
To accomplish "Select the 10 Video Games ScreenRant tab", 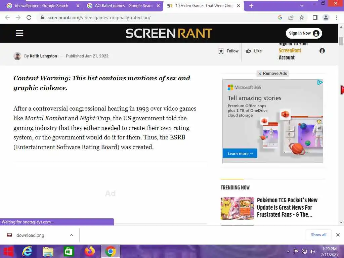I will [204, 6].
